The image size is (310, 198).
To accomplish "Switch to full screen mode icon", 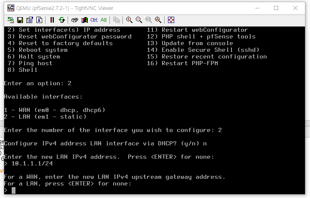I will click(171, 20).
